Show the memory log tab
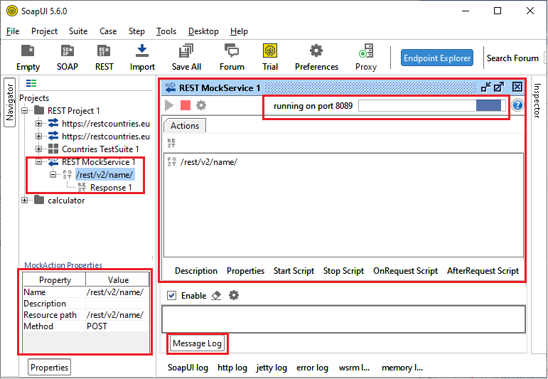Viewport: 548px width, 379px height. (x=402, y=368)
